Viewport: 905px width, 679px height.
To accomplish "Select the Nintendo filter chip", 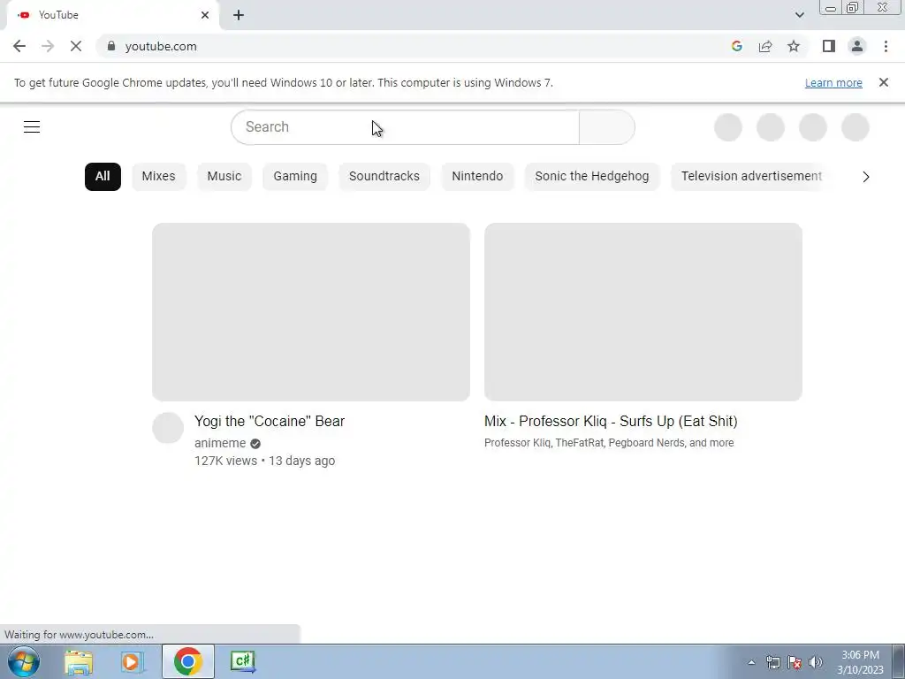I will point(477,176).
